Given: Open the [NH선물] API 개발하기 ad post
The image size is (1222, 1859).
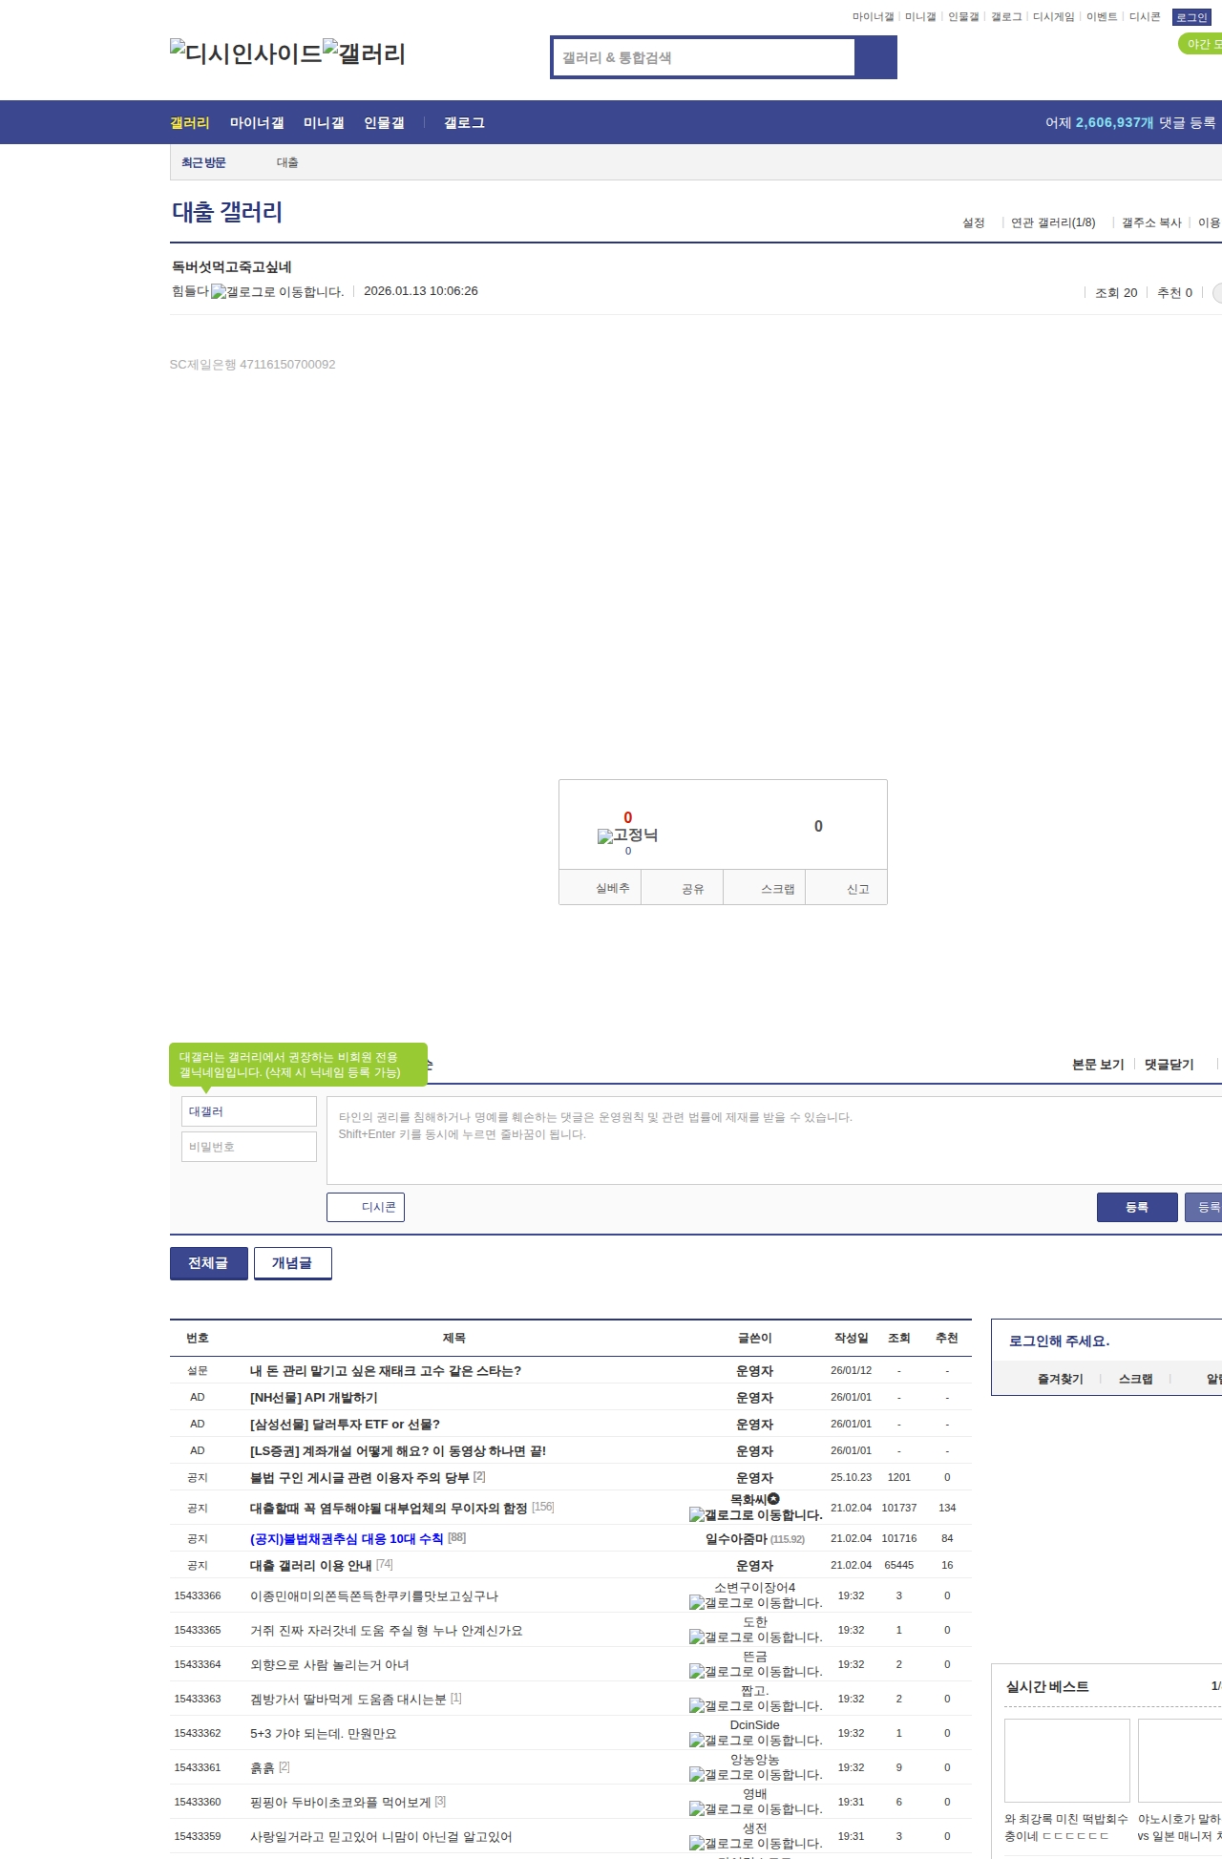Looking at the screenshot, I should pyautogui.click(x=314, y=1398).
